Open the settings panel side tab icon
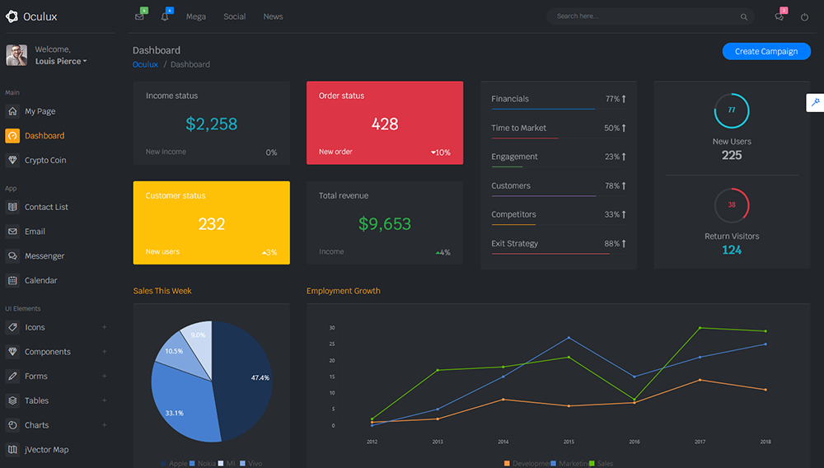824x468 pixels. [x=814, y=103]
